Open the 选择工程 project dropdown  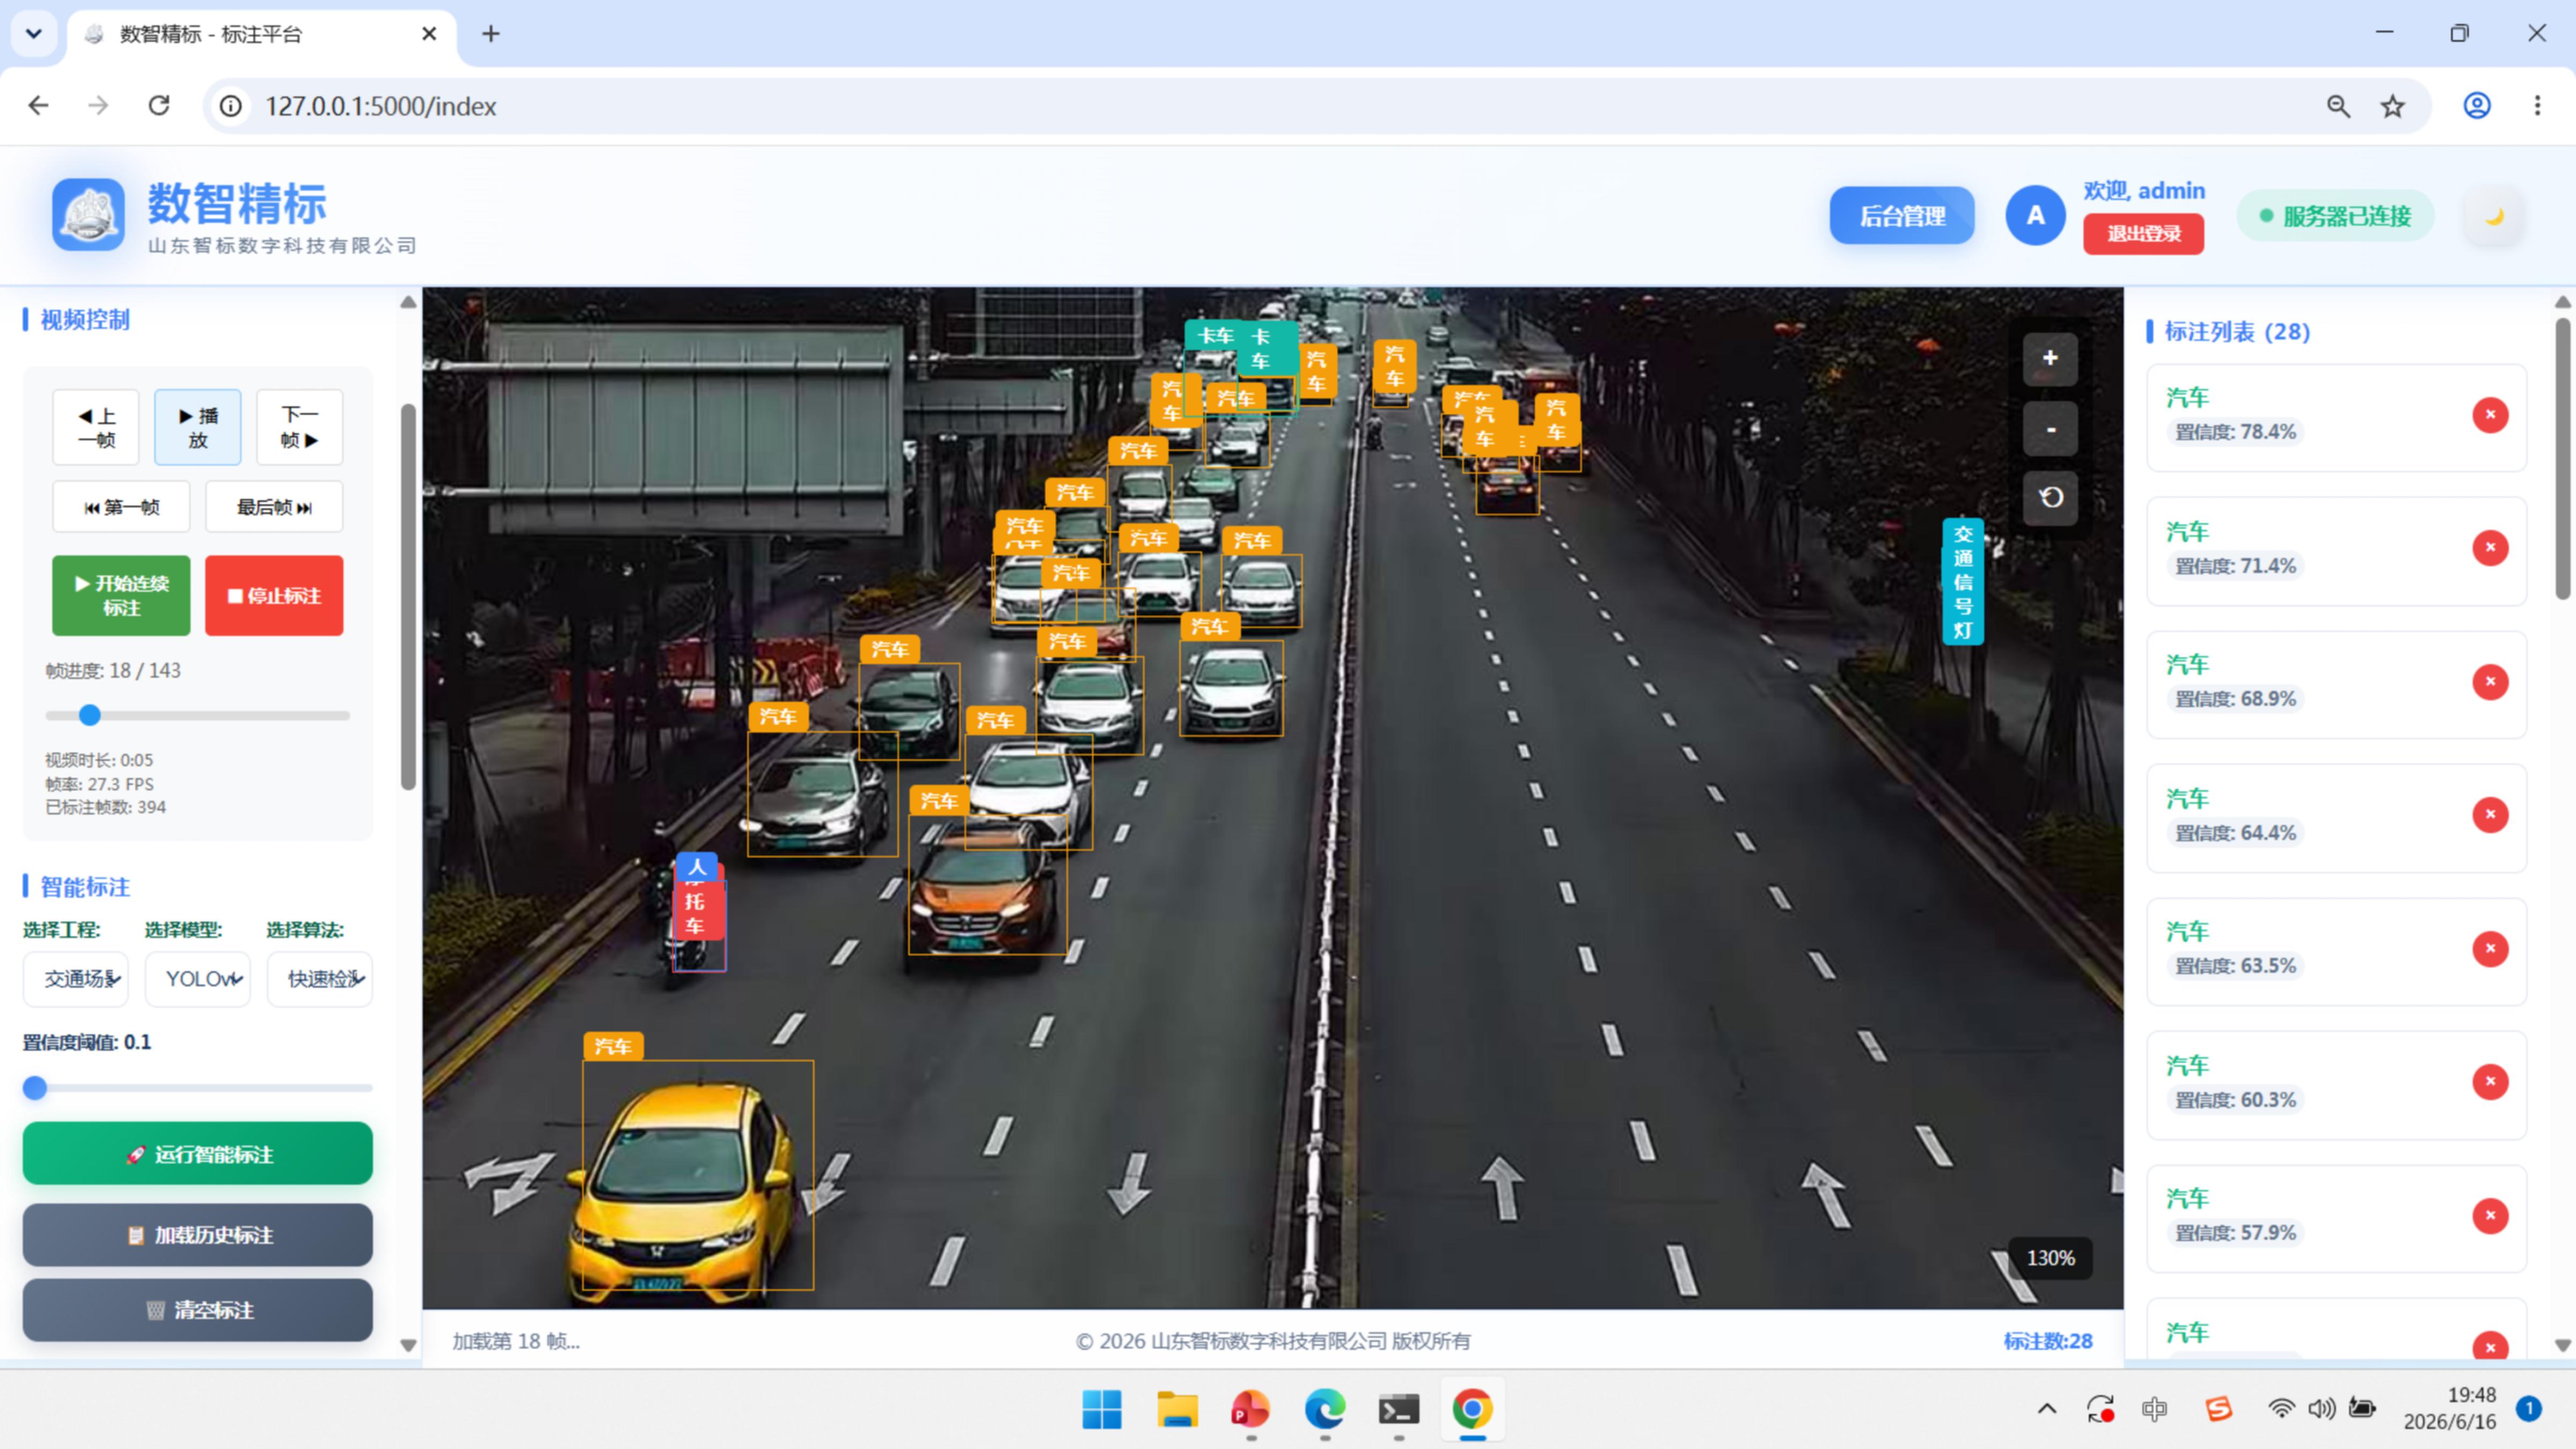coord(76,979)
